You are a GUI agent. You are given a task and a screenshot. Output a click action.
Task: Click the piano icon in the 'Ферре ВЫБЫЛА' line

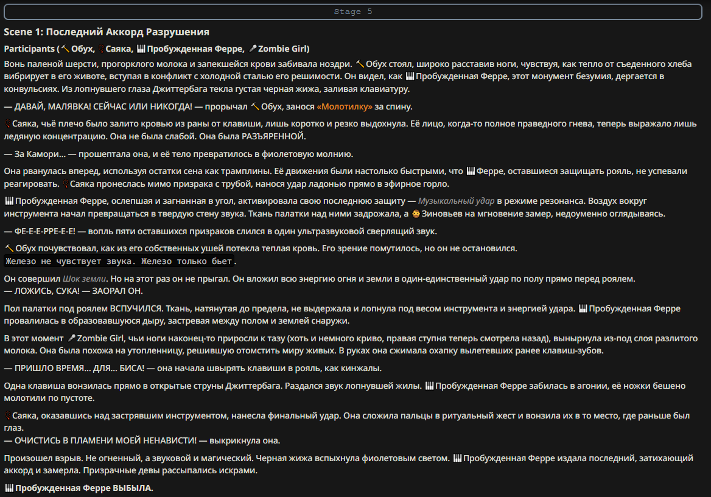(x=10, y=488)
